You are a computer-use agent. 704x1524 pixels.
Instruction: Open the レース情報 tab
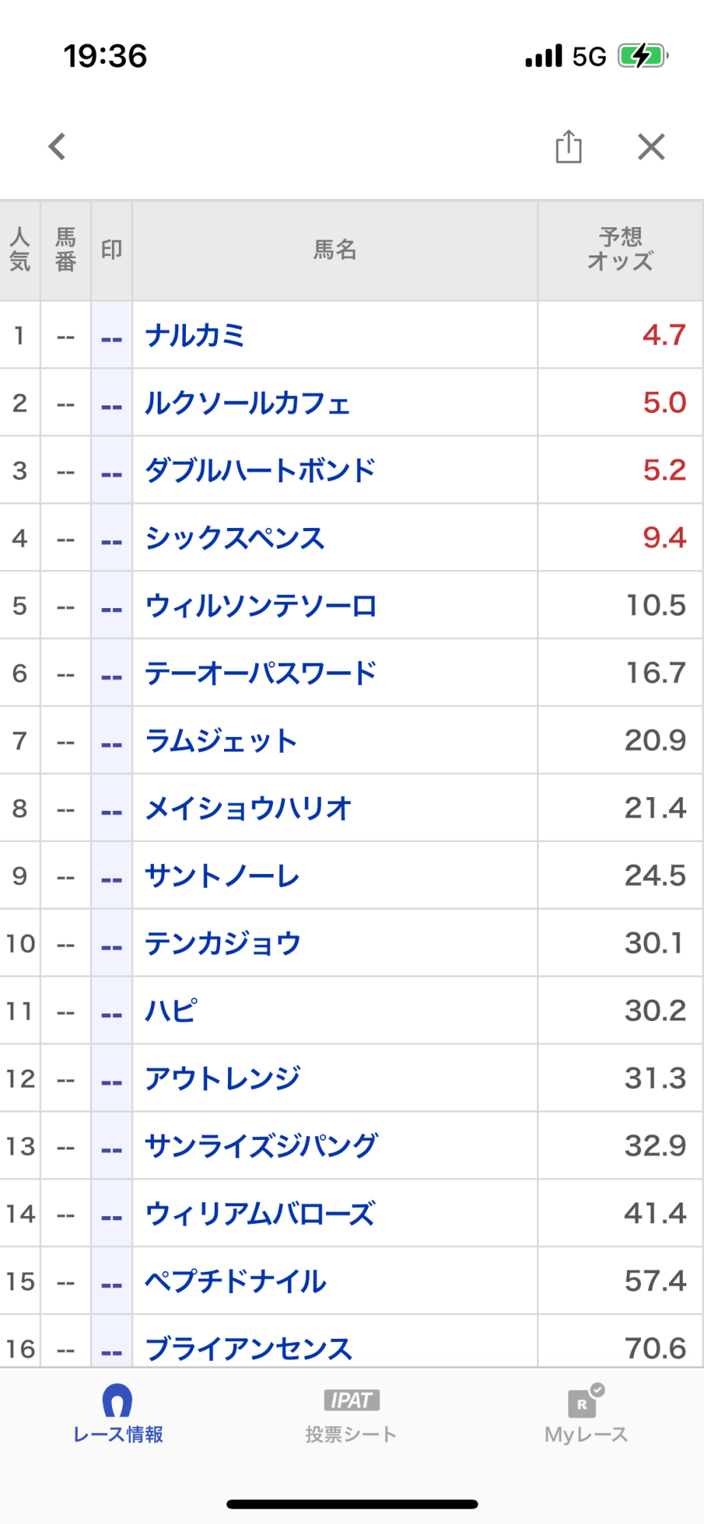point(118,1416)
